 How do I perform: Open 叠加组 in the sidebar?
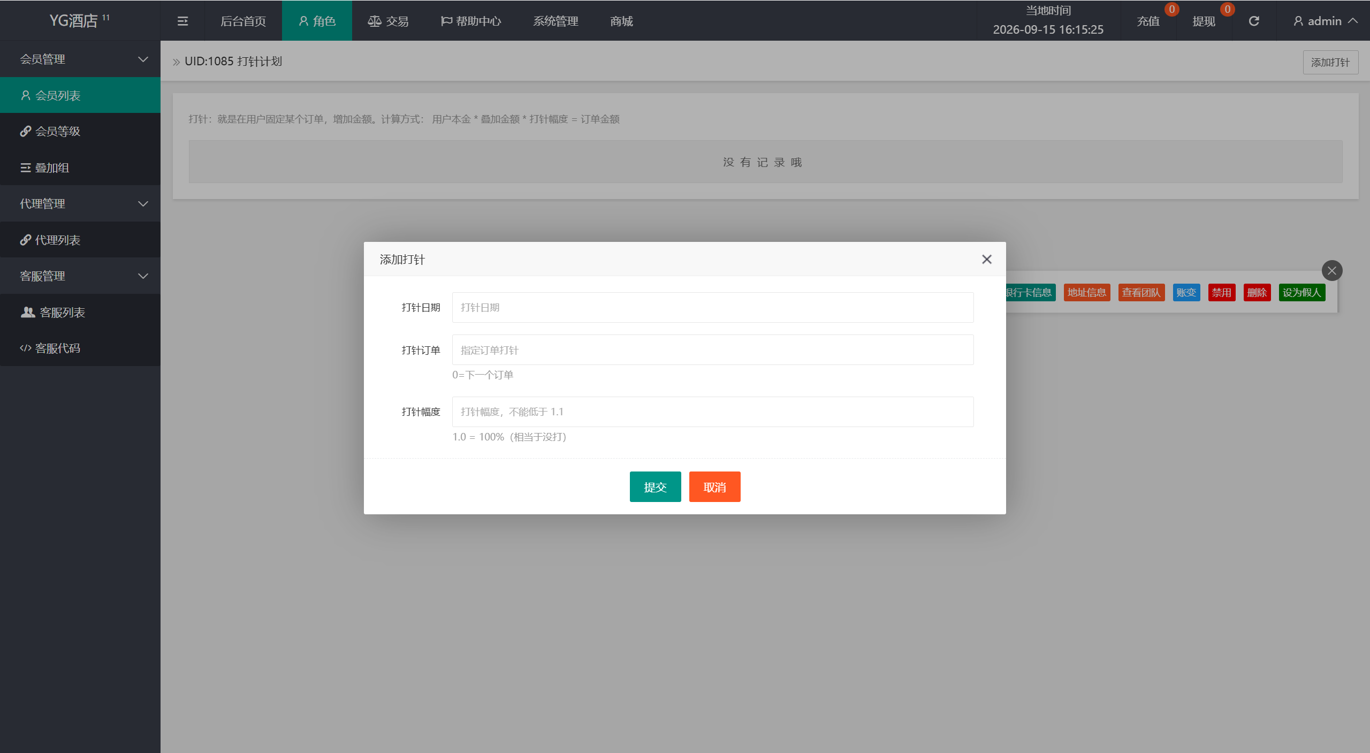(80, 168)
